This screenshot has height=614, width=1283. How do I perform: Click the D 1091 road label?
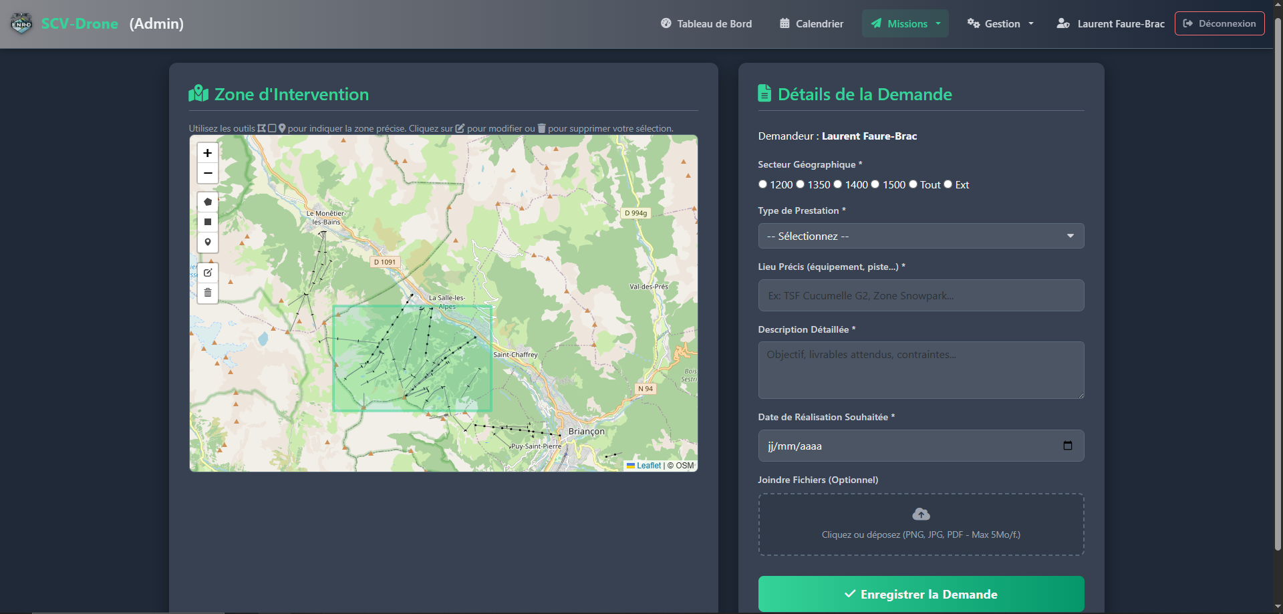[384, 262]
